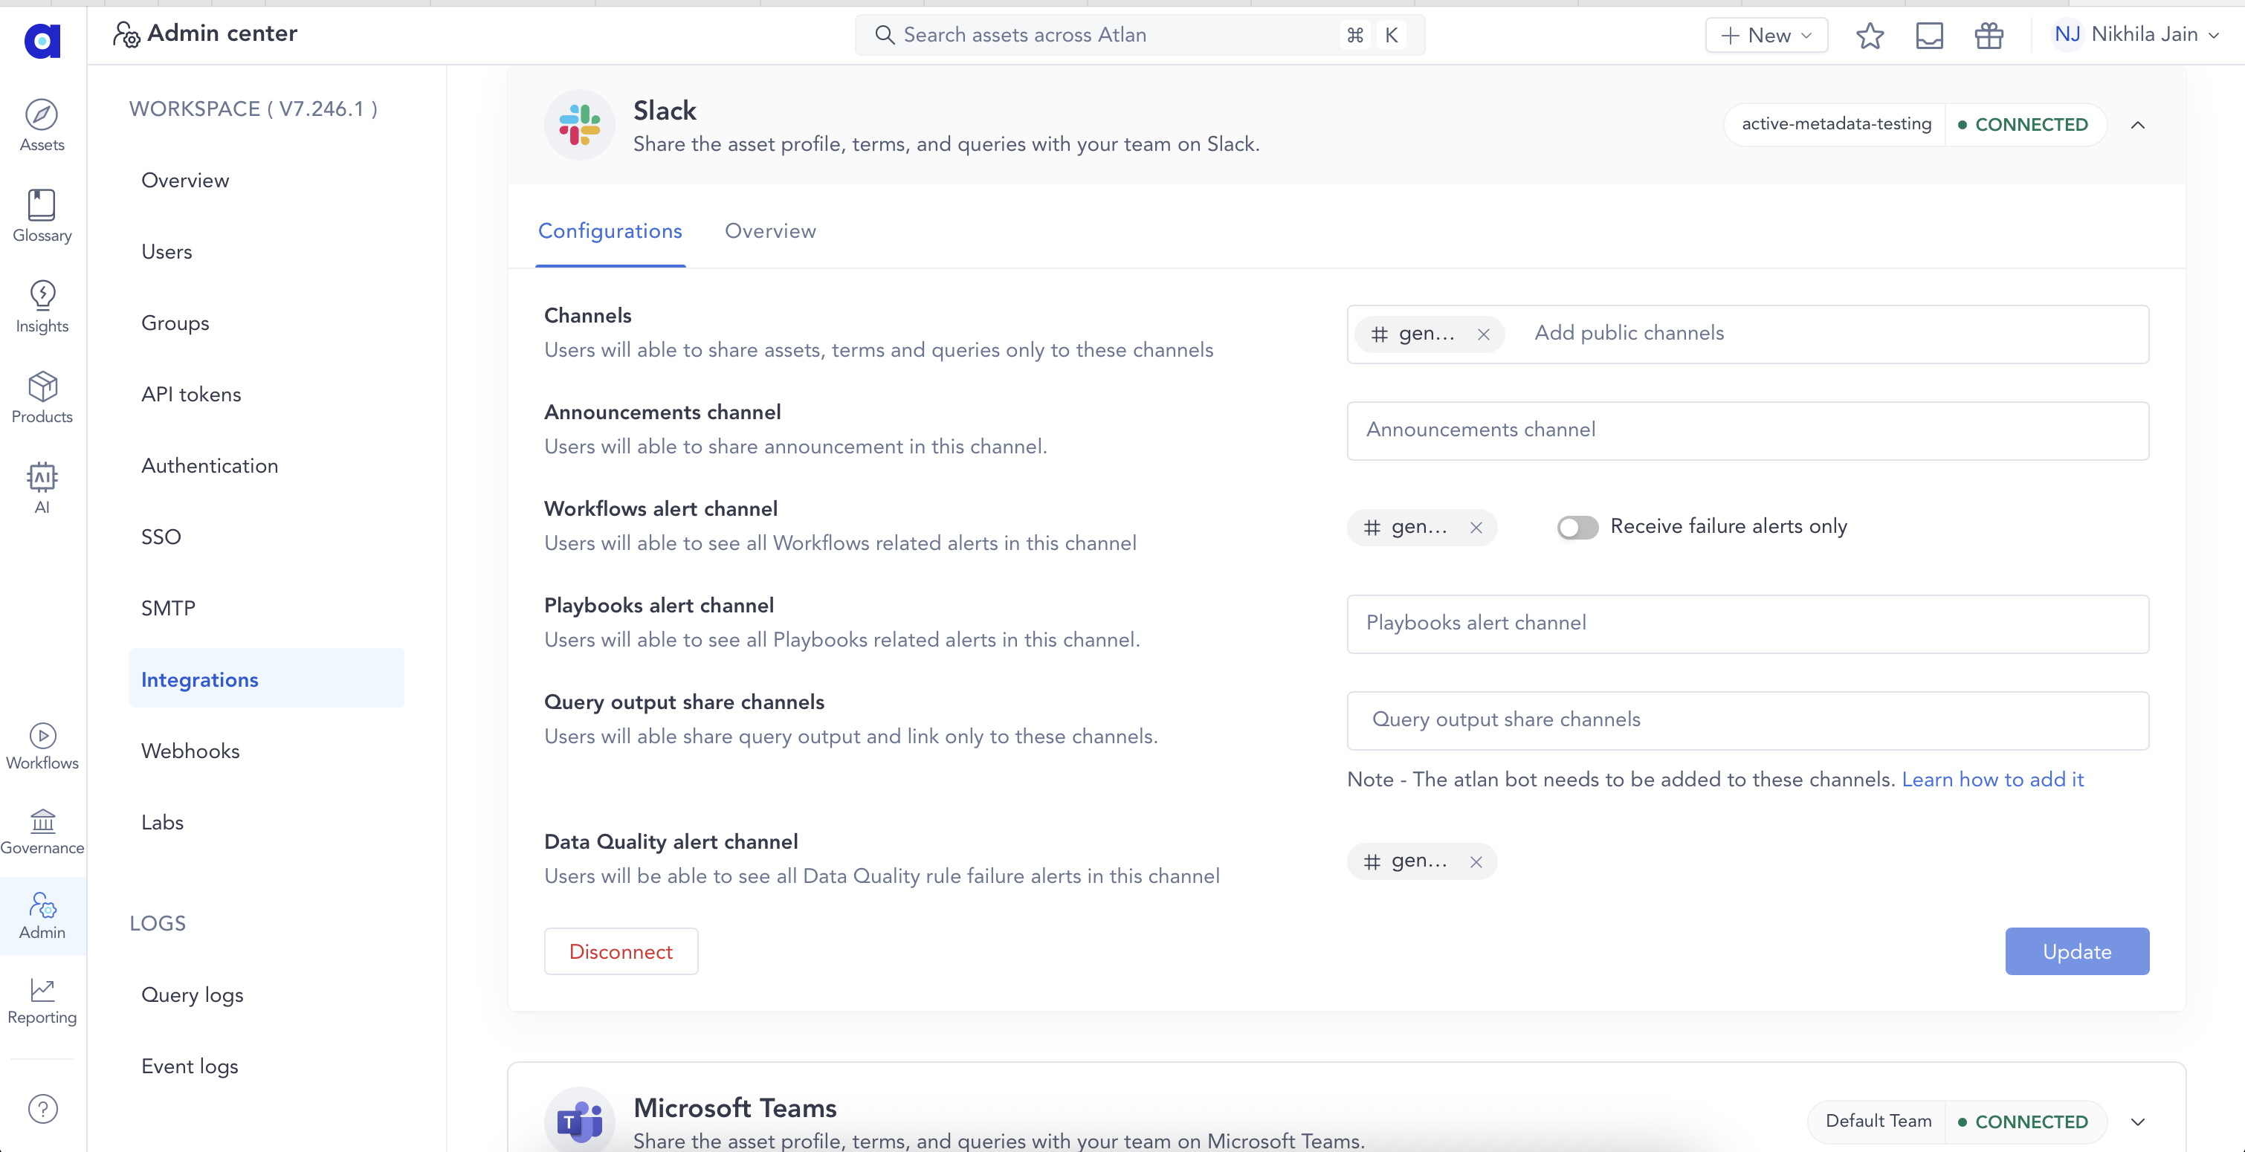The image size is (2245, 1152).
Task: Open the help question mark icon
Action: [x=42, y=1108]
